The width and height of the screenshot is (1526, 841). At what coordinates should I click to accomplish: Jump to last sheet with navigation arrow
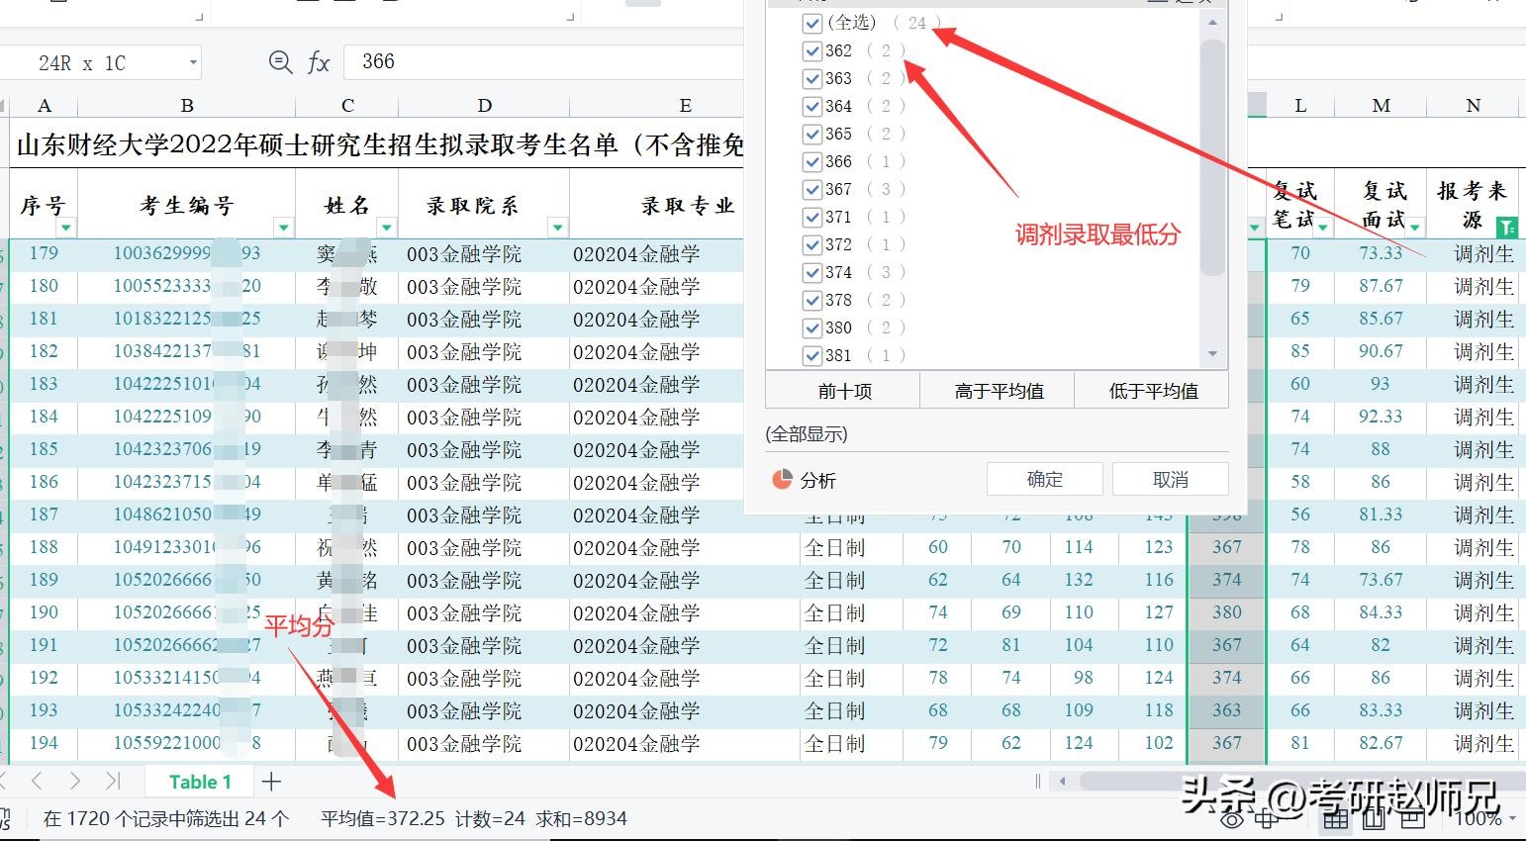[x=112, y=782]
